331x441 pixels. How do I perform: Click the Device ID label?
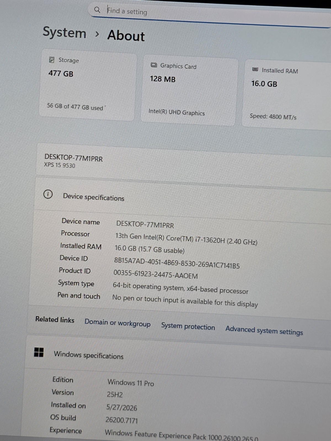[x=74, y=258]
